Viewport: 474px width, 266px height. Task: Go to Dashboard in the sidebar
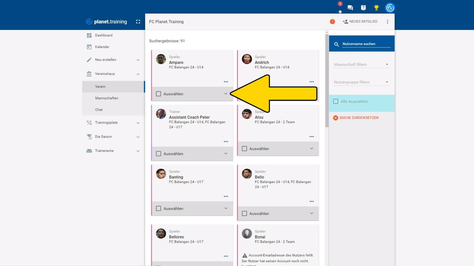pos(104,35)
